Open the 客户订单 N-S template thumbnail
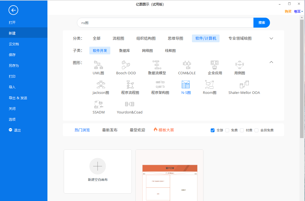Image resolution: width=305 pixels, height=201 pixels. (x=169, y=175)
